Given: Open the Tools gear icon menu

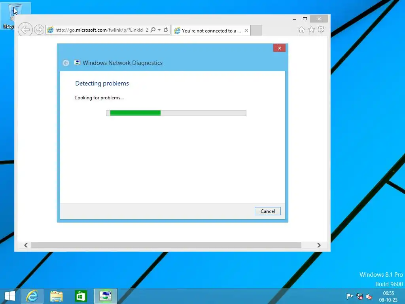Looking at the screenshot, I should coord(321,29).
